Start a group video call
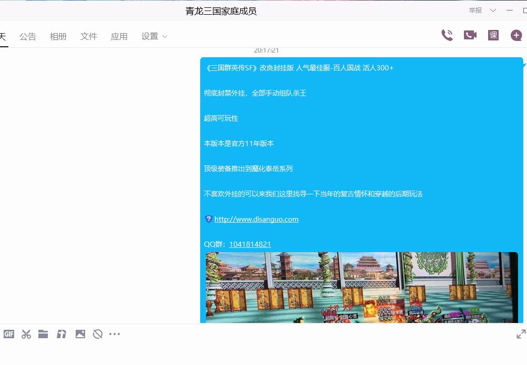This screenshot has height=365, width=527. click(x=470, y=35)
